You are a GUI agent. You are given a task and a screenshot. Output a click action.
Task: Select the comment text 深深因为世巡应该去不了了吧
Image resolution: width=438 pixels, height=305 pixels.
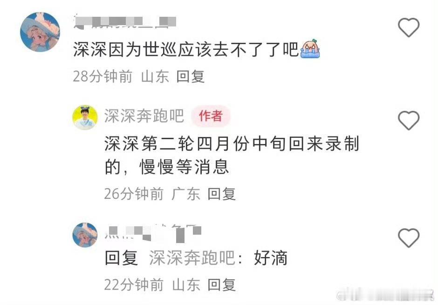click(186, 50)
